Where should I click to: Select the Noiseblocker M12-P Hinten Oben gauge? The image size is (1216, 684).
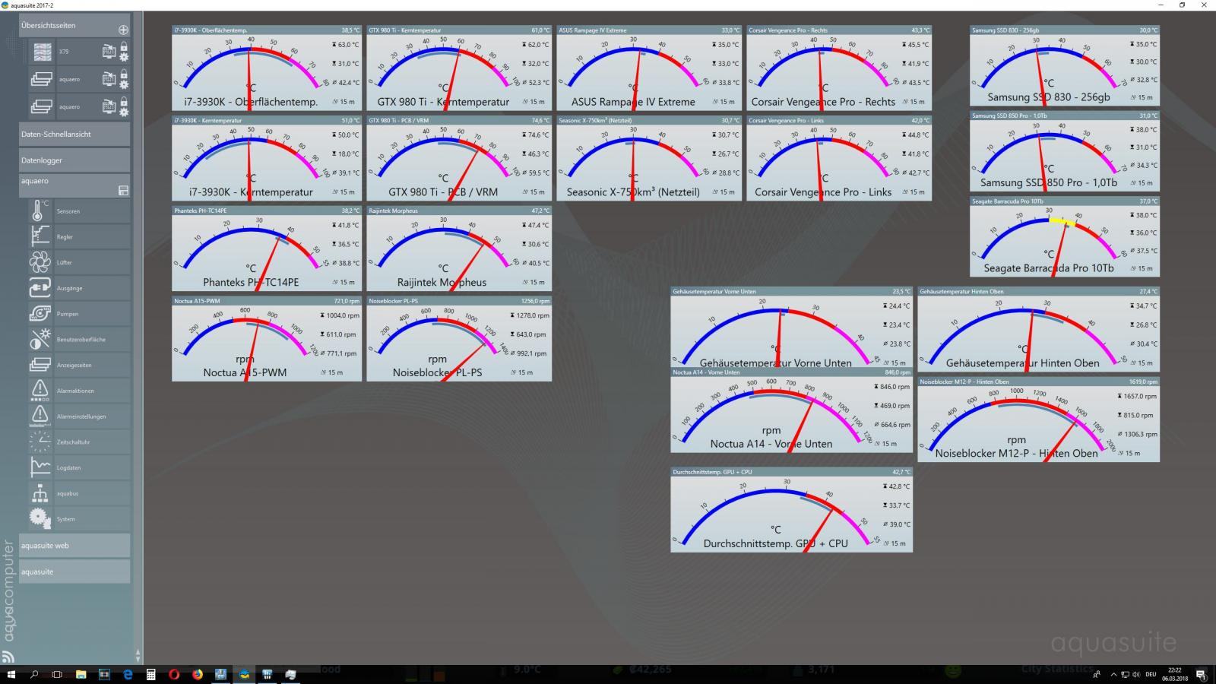pyautogui.click(x=1038, y=420)
